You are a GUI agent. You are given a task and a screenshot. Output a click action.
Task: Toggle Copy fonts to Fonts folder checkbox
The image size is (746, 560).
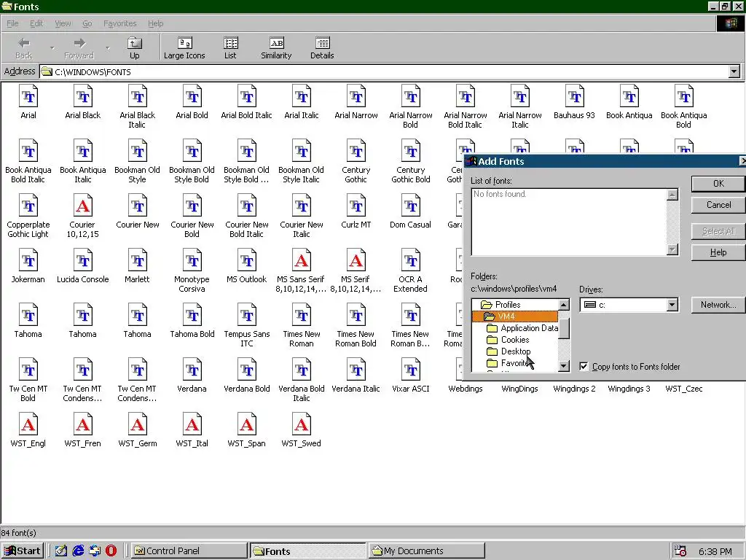point(584,366)
